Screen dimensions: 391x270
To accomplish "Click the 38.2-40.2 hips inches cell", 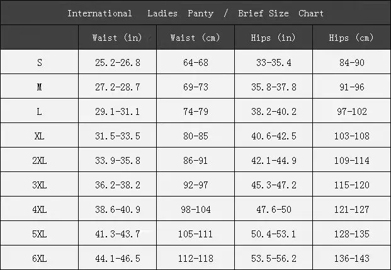I will point(273,112).
